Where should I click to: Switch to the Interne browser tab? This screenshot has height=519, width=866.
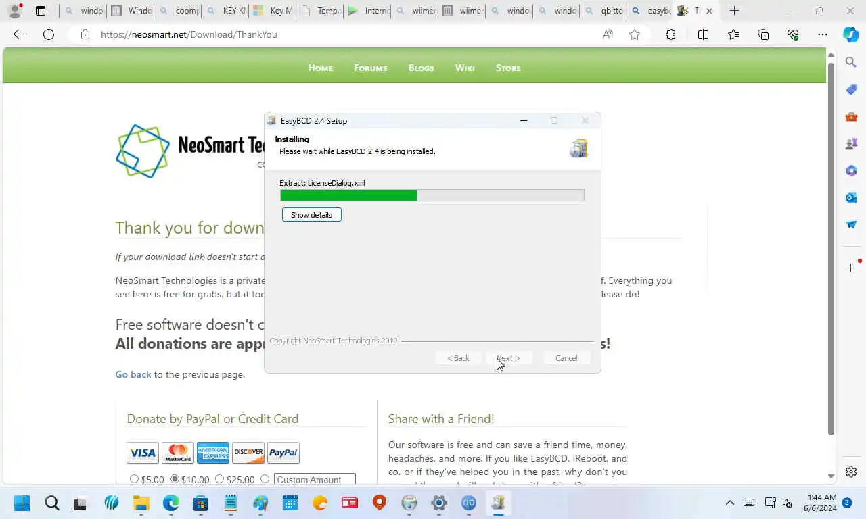pyautogui.click(x=369, y=11)
